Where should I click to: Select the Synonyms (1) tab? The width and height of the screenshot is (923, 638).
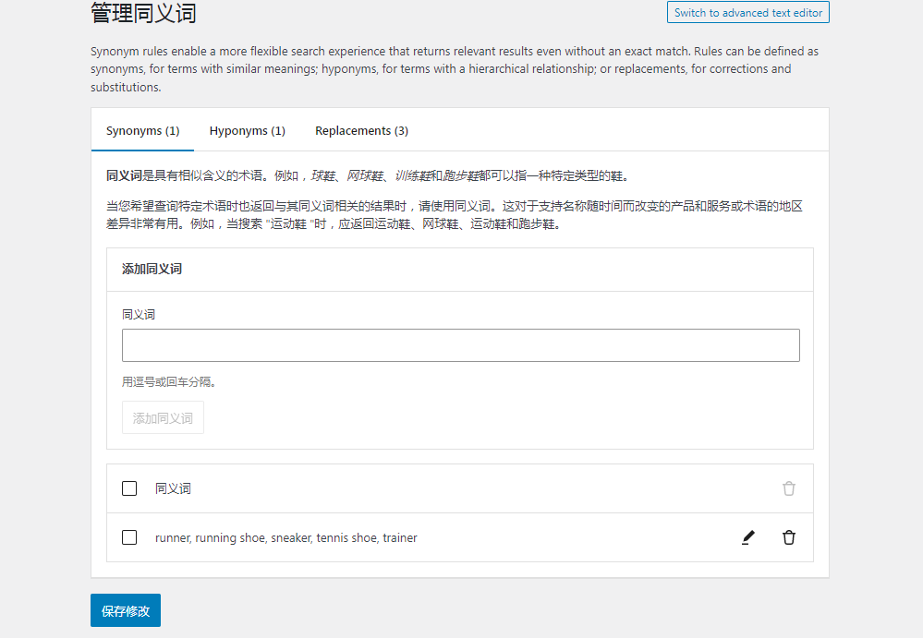[x=142, y=130]
